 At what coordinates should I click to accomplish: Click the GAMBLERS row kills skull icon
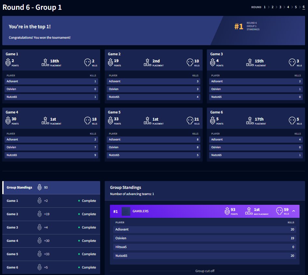coord(279,211)
